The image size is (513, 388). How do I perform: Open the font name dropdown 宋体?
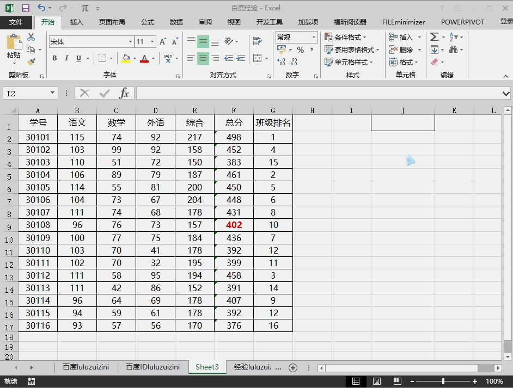pyautogui.click(x=130, y=42)
